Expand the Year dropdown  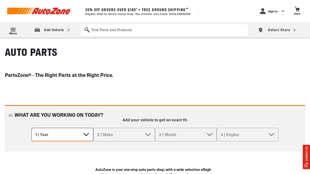(x=62, y=135)
